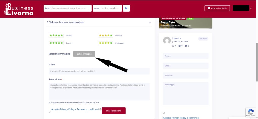Click the Utente profile avatar
This screenshot has height=119, width=258.
pos(167,40)
